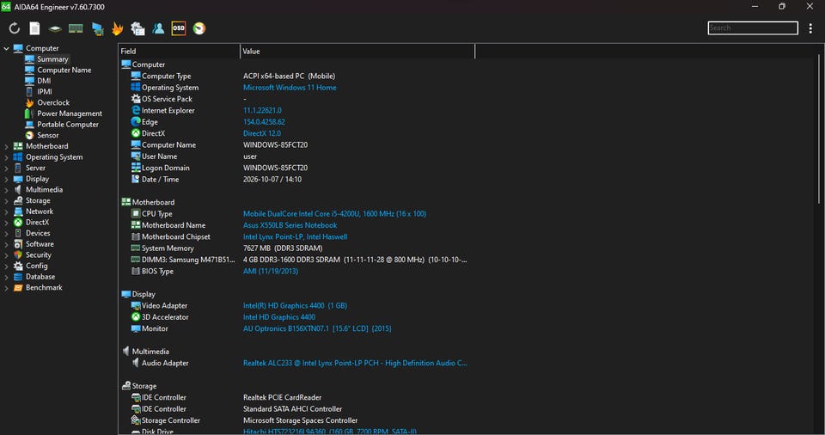
Task: Open the Report document icon
Action: 34,28
